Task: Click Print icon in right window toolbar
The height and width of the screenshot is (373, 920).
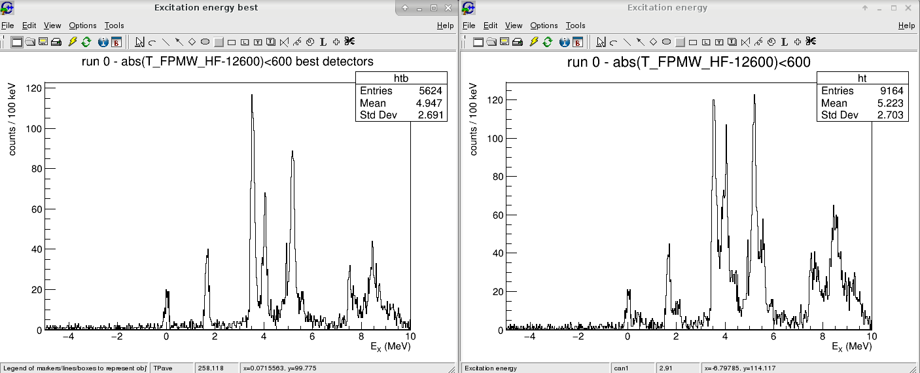Action: coord(518,42)
